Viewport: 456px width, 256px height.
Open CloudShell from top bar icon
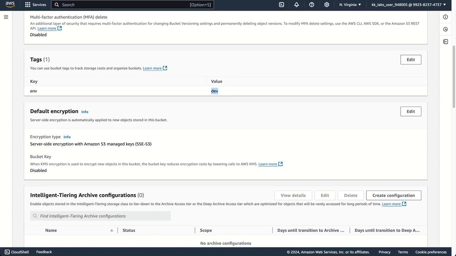pos(281,5)
